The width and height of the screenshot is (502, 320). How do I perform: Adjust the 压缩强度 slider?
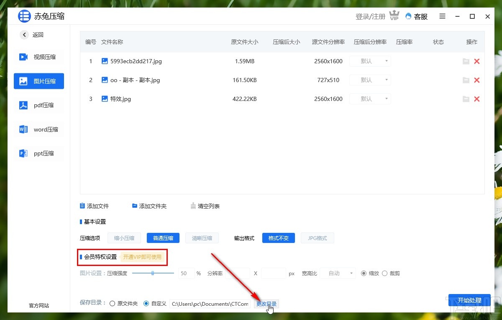153,273
